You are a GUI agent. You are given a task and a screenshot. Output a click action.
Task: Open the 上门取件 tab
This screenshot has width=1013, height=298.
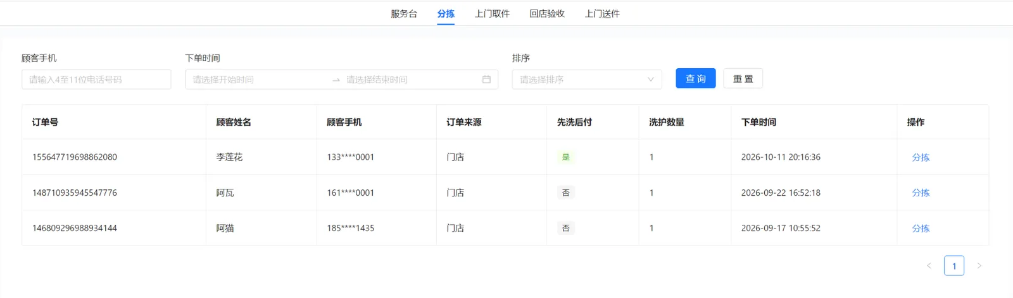tap(492, 14)
